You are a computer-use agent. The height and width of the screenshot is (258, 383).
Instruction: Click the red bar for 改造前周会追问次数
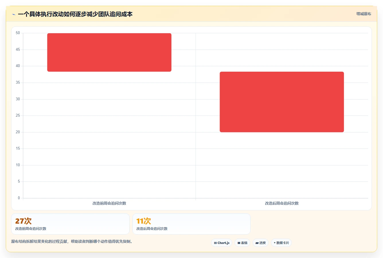click(109, 52)
